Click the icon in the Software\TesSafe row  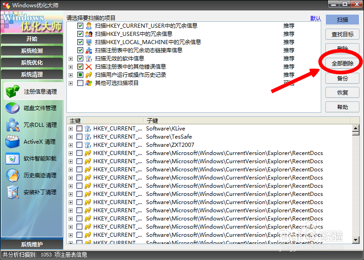click(x=87, y=137)
